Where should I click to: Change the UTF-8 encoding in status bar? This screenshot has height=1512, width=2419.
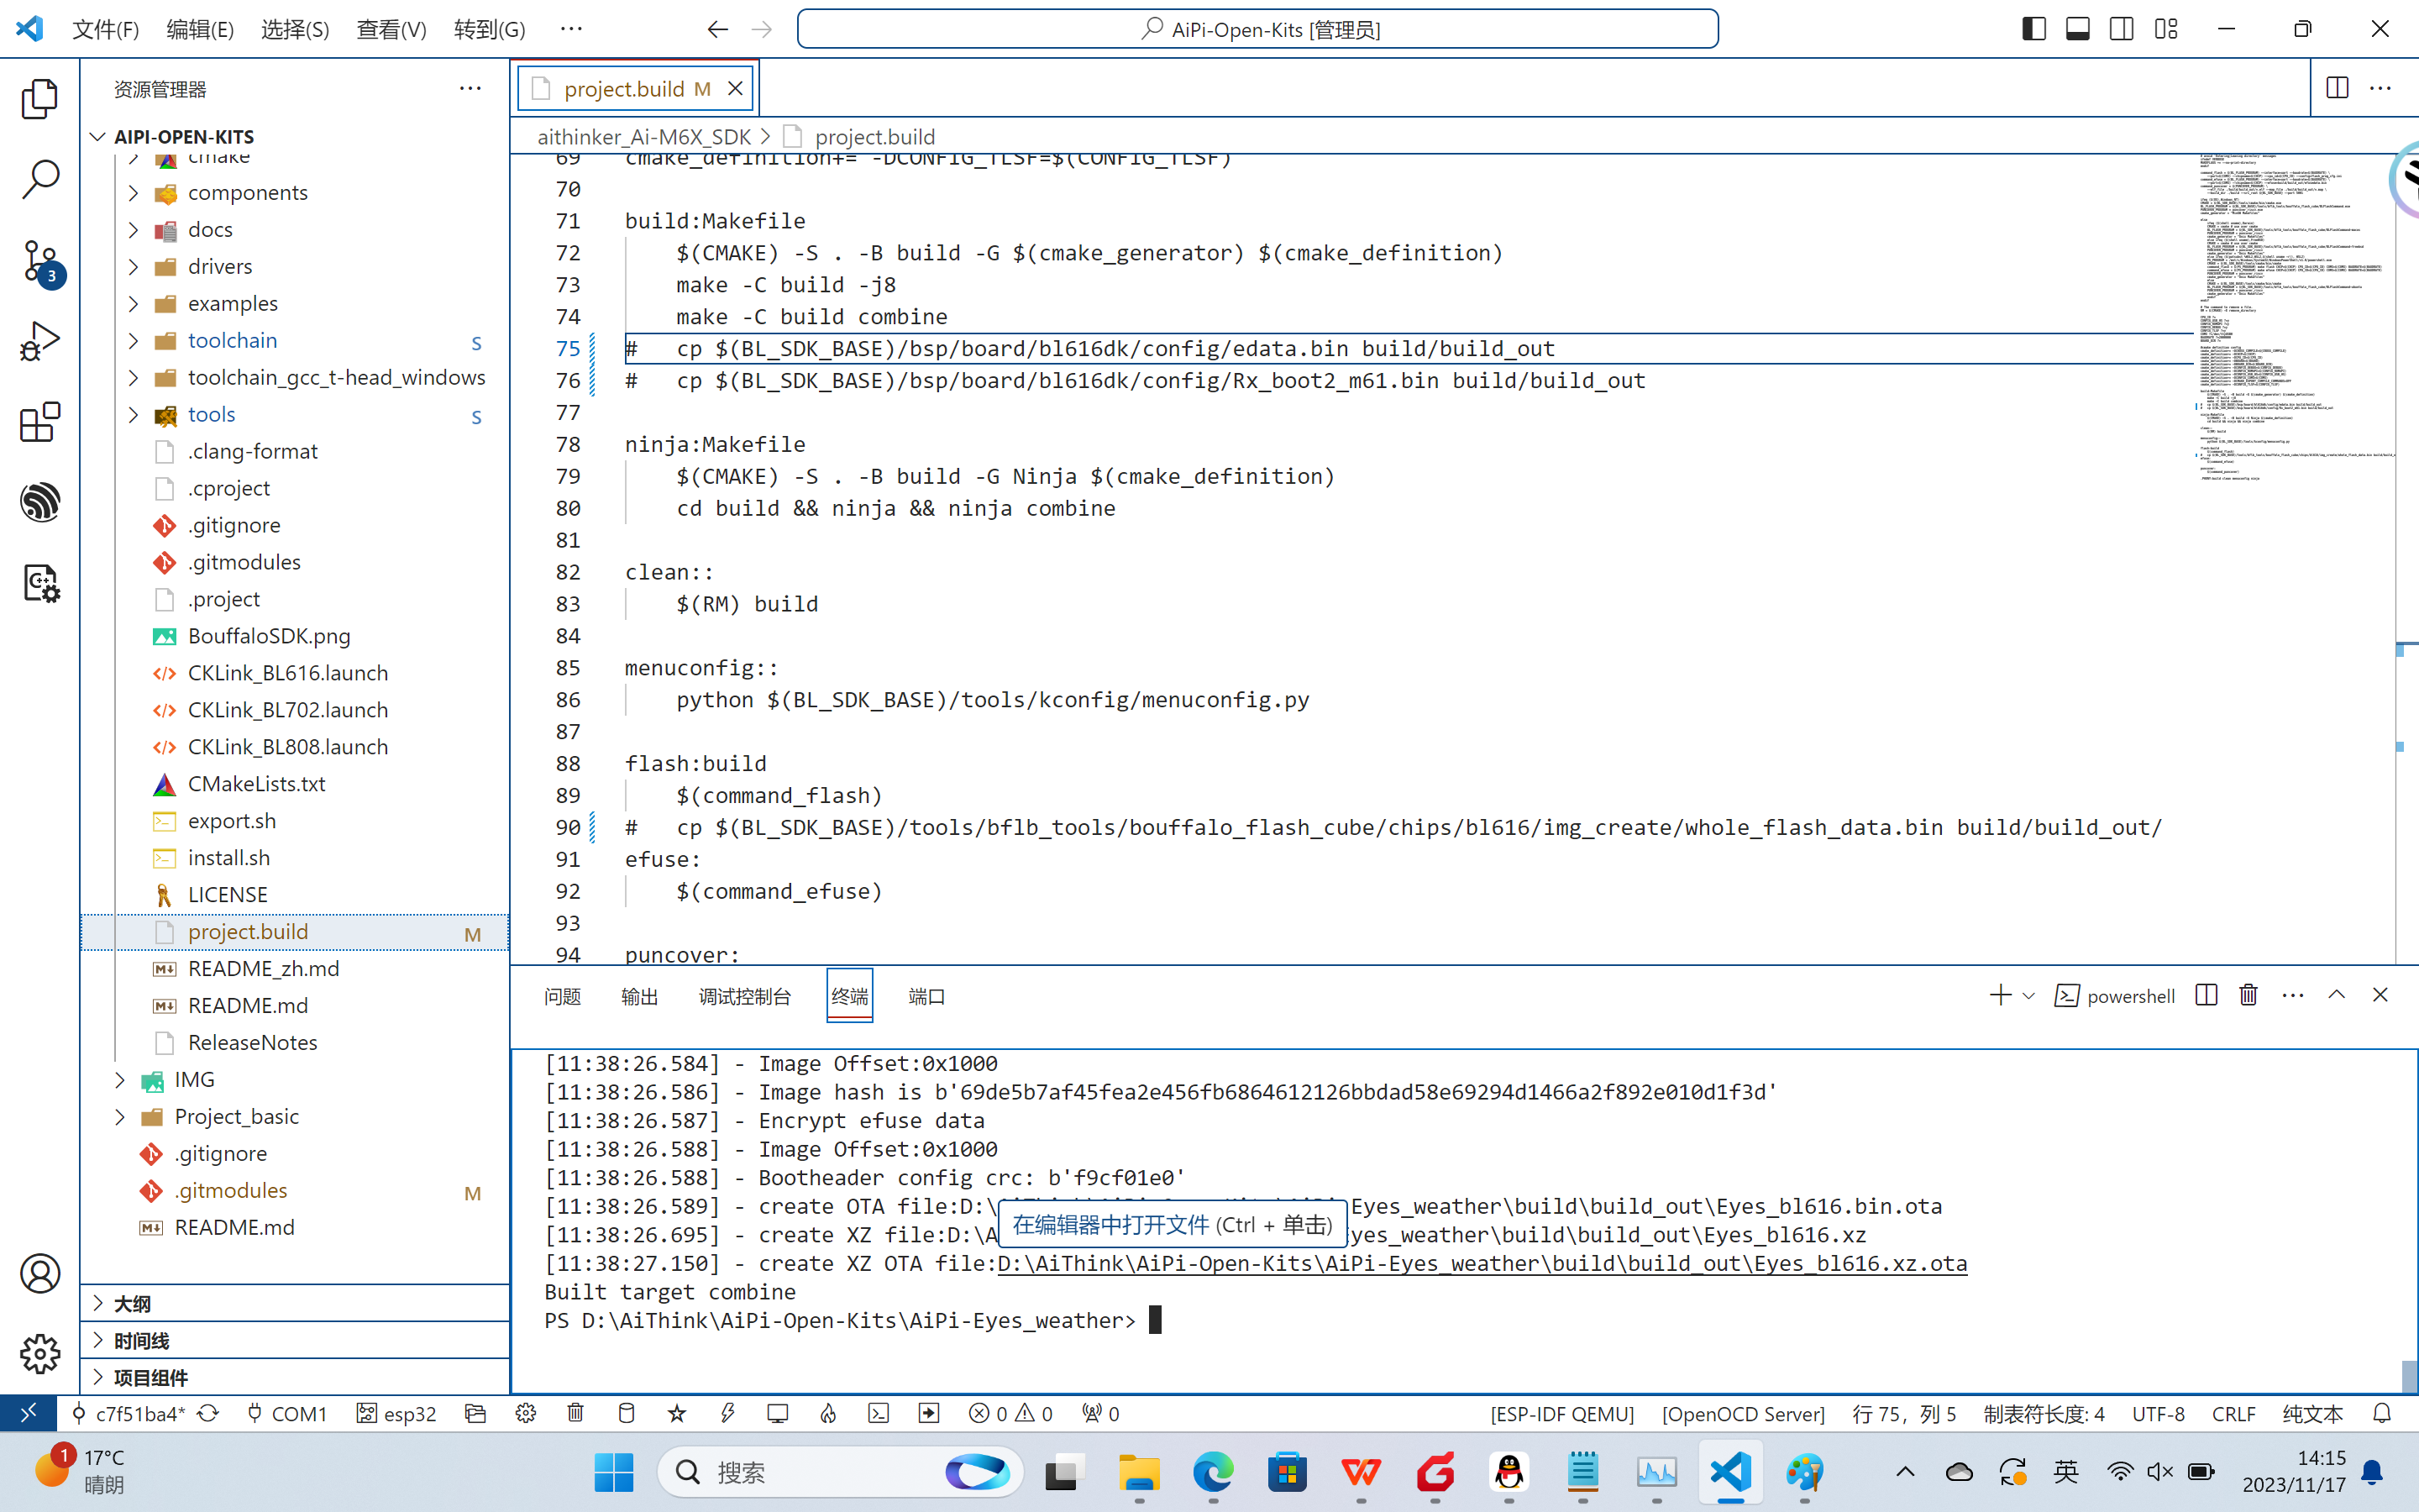2158,1413
